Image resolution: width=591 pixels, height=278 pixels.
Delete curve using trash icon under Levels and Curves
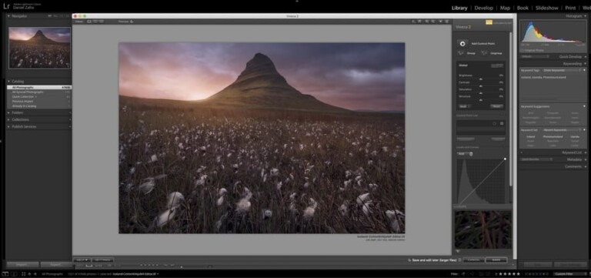471,153
